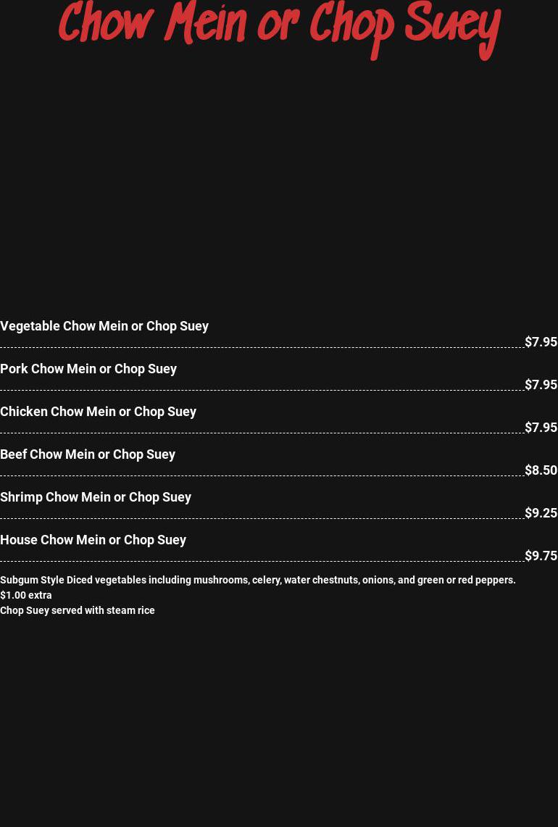This screenshot has width=558, height=827.
Task: Click the $7.95 price for Vegetable dish
Action: point(541,342)
